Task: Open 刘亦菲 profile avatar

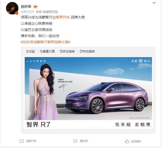Action: (x=12, y=8)
